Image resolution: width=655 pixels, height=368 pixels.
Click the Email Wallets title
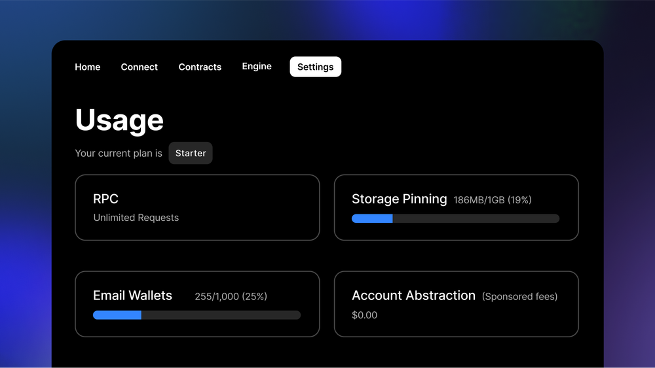click(132, 295)
